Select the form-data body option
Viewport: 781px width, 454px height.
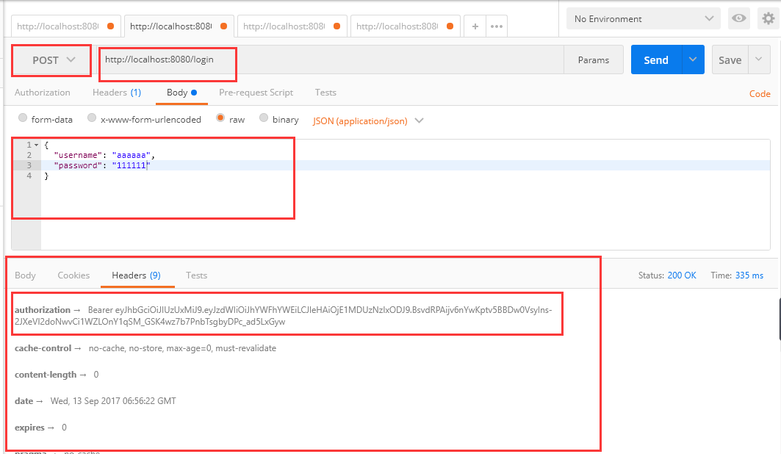click(x=23, y=118)
